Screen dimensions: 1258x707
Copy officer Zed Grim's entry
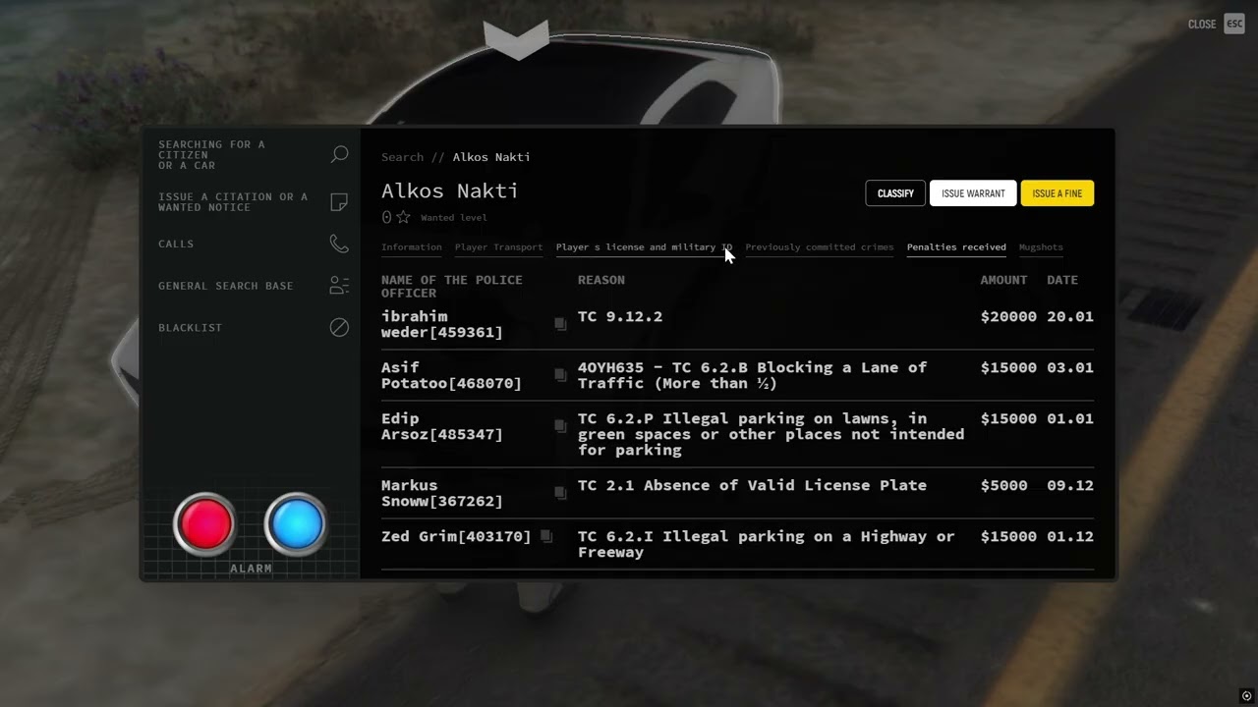point(546,536)
